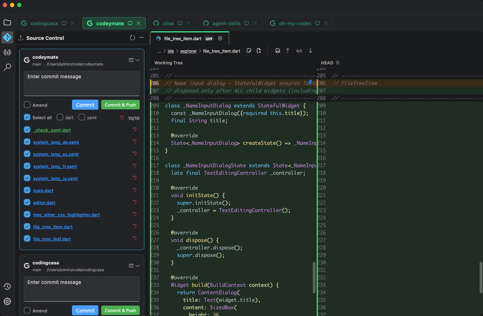483x316 pixels.
Task: Select the Source Control sidebar icon
Action: click(x=7, y=37)
